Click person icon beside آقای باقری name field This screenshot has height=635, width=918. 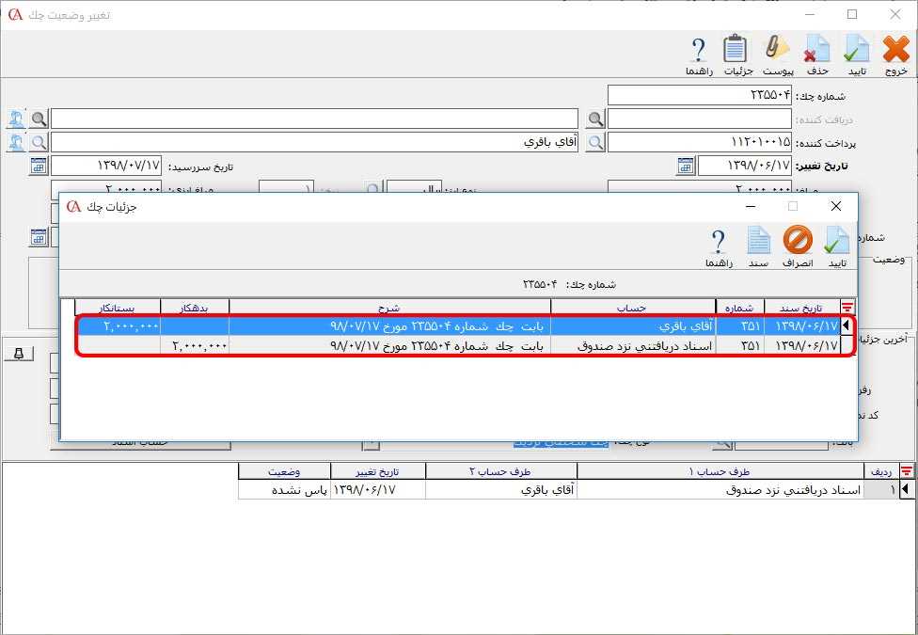point(16,143)
